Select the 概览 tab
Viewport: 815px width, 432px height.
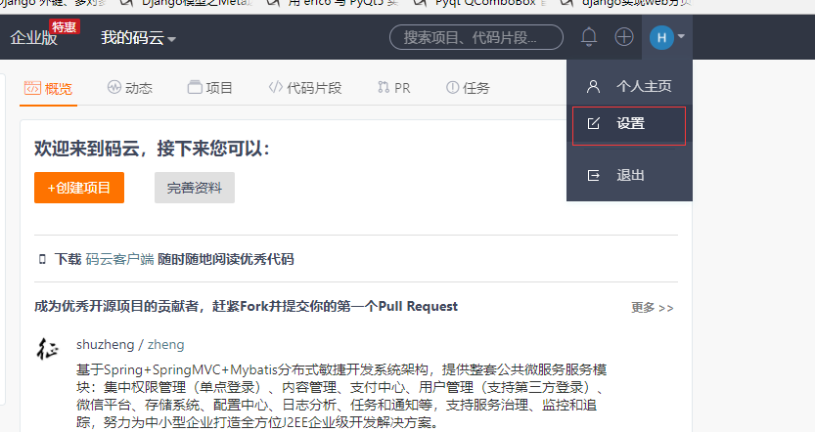click(x=48, y=88)
